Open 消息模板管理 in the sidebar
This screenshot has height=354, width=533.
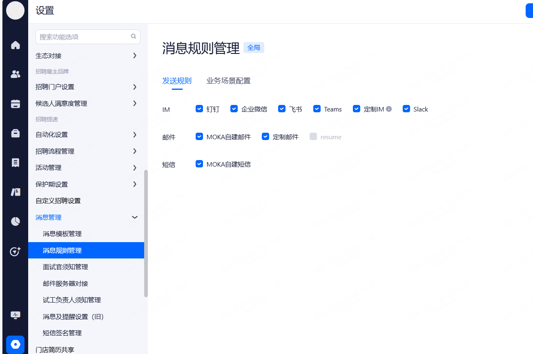(x=62, y=234)
